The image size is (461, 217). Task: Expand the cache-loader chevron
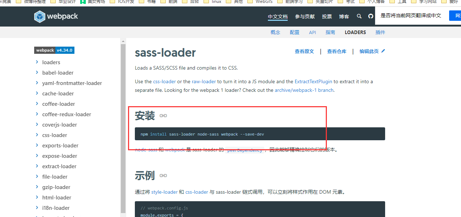click(37, 93)
